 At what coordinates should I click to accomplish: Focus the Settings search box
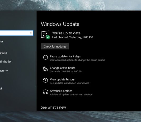click(17, 33)
